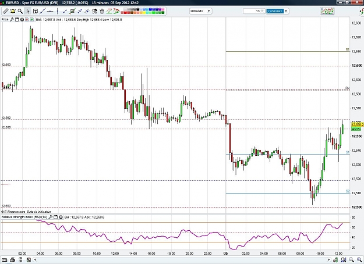Click the bottom-right green money icon

[x=335, y=259]
